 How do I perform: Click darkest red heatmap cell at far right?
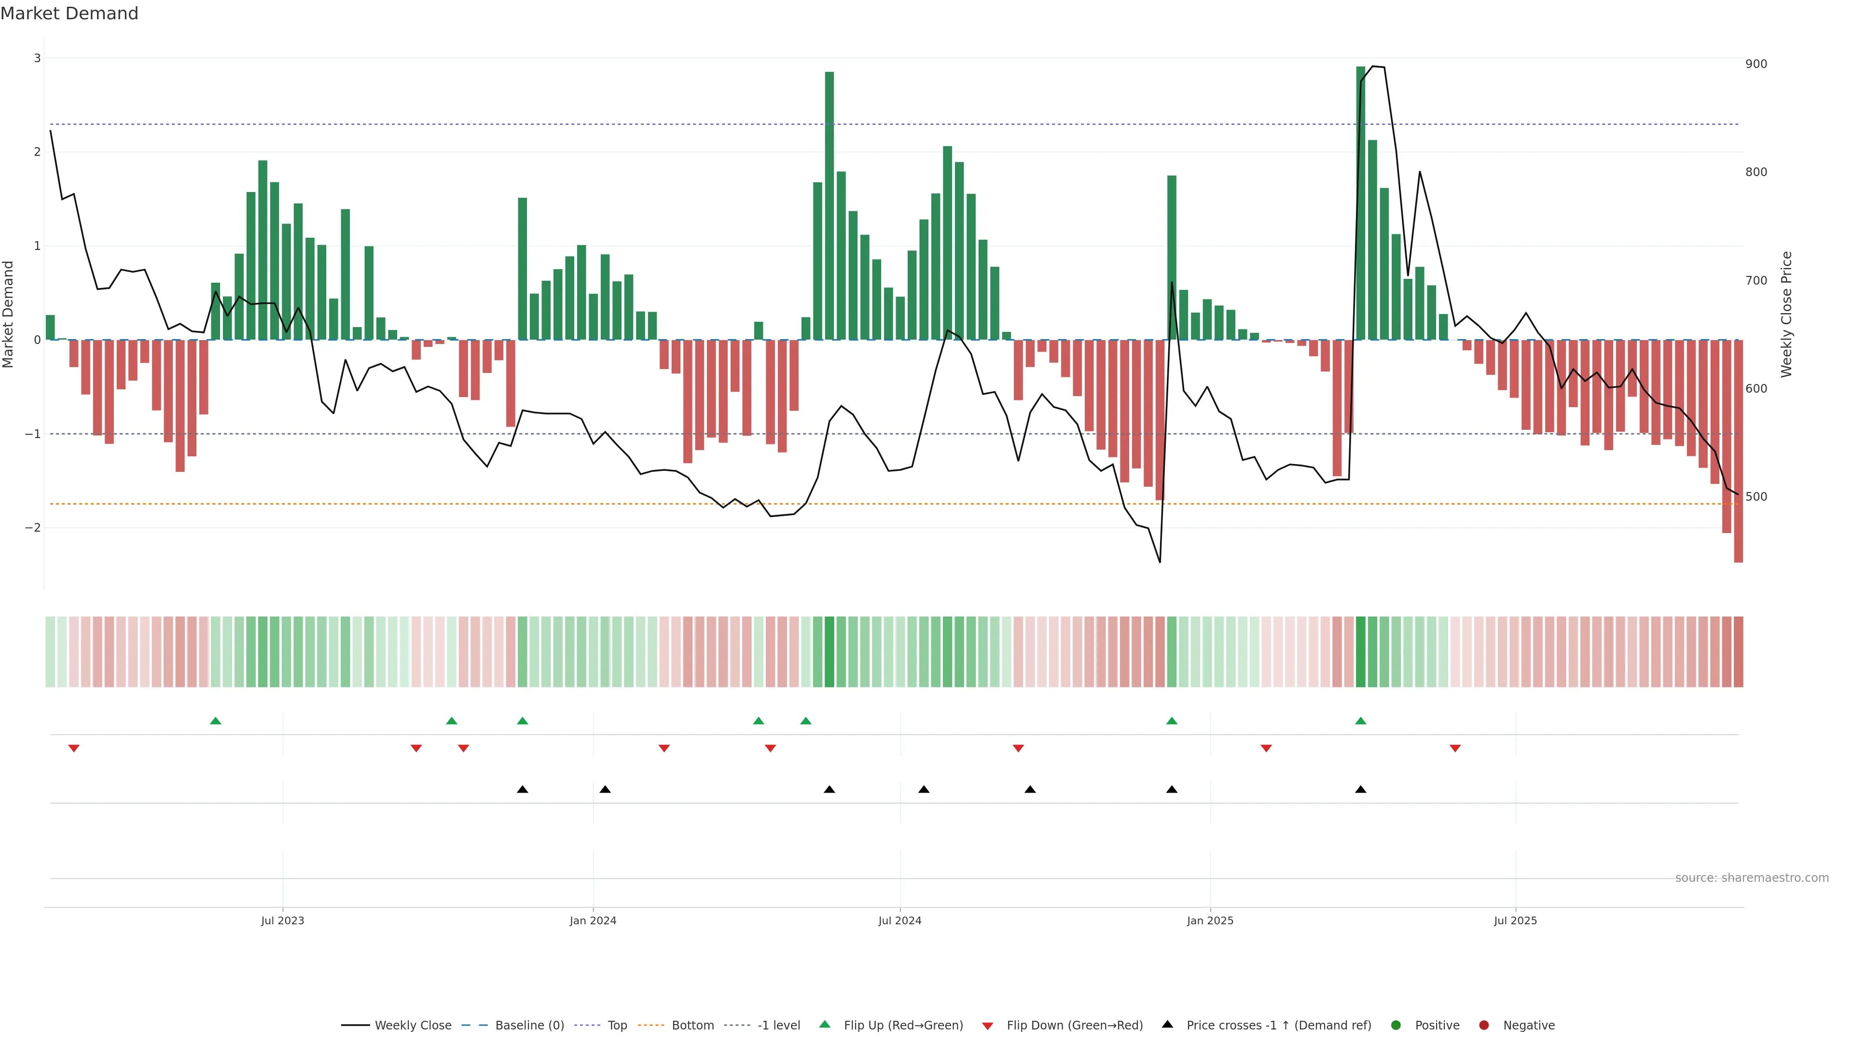coord(1738,652)
